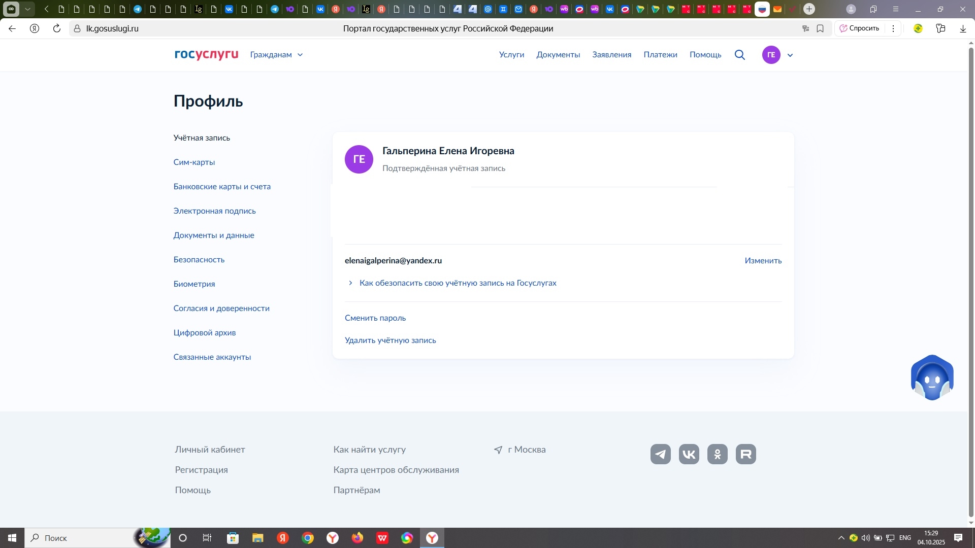975x548 pixels.
Task: Reload the page with refresh icon
Action: (57, 28)
